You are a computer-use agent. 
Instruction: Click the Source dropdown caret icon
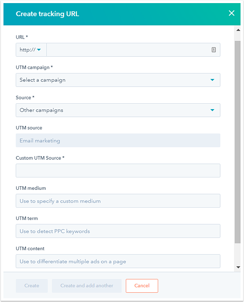click(x=212, y=110)
